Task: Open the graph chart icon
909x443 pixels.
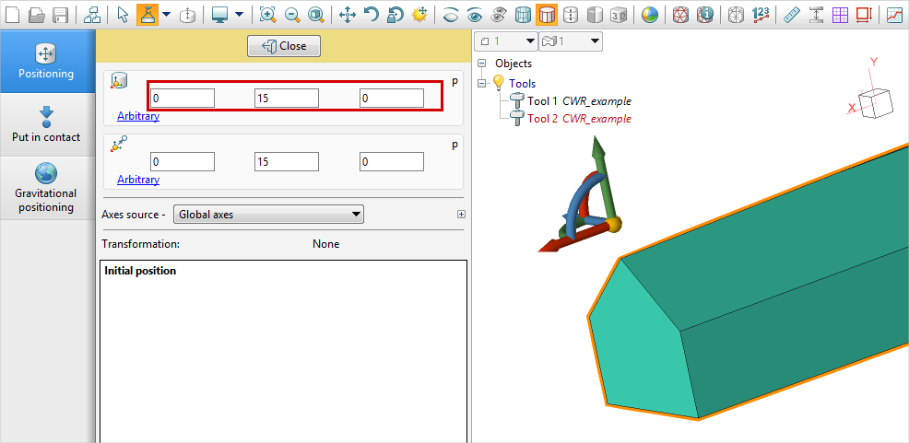Action: tap(894, 15)
